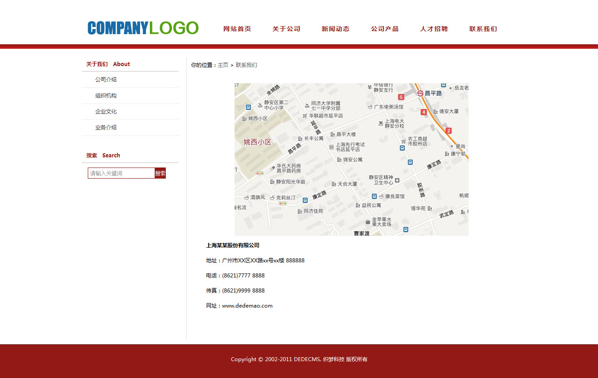Select 公司产品 in the top navigation
598x378 pixels.
385,29
